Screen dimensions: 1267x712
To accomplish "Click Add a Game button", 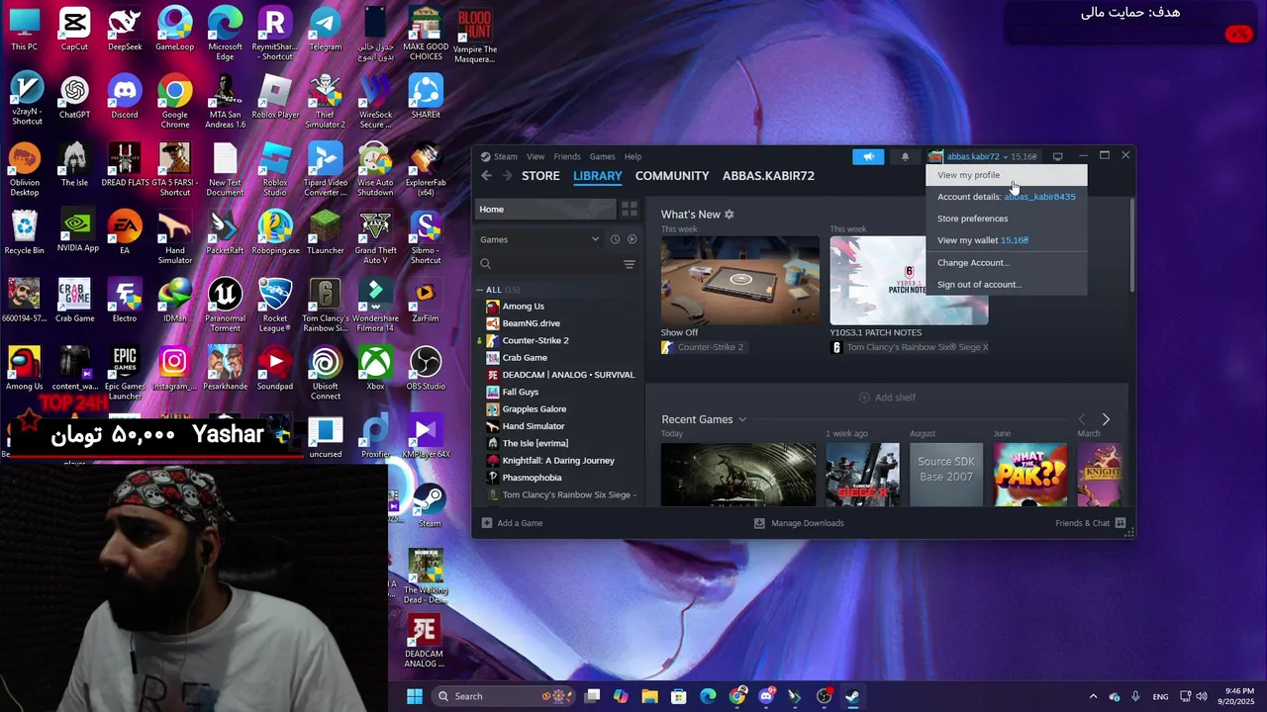I will [512, 523].
